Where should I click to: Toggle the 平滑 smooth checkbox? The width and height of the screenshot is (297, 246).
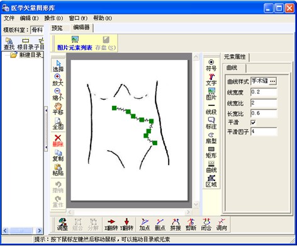tap(254, 122)
